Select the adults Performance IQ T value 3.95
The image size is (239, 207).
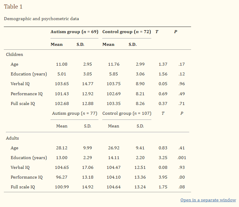click(163, 177)
